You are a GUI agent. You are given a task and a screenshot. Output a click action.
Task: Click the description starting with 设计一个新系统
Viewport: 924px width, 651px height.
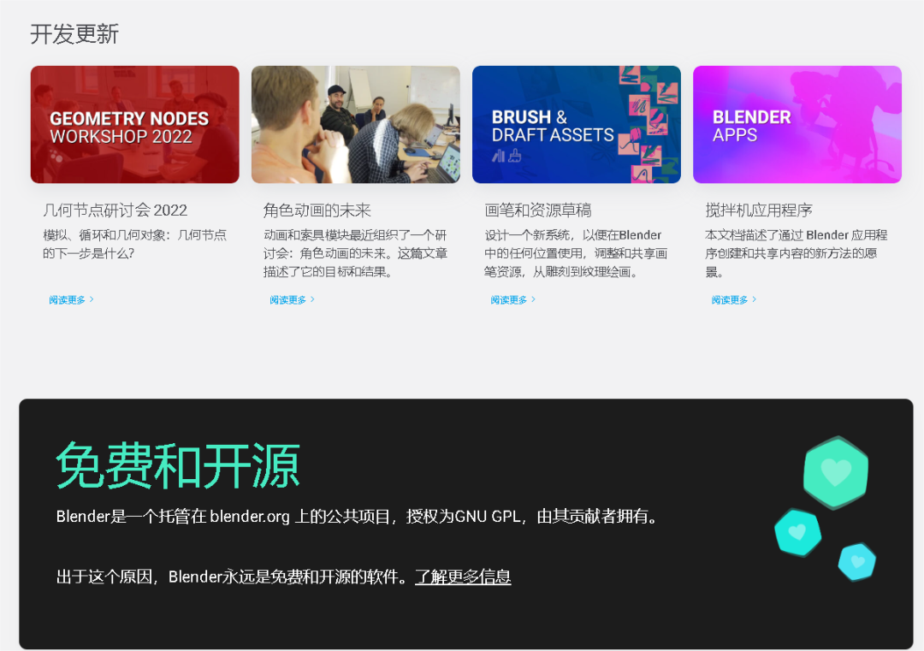coord(576,253)
